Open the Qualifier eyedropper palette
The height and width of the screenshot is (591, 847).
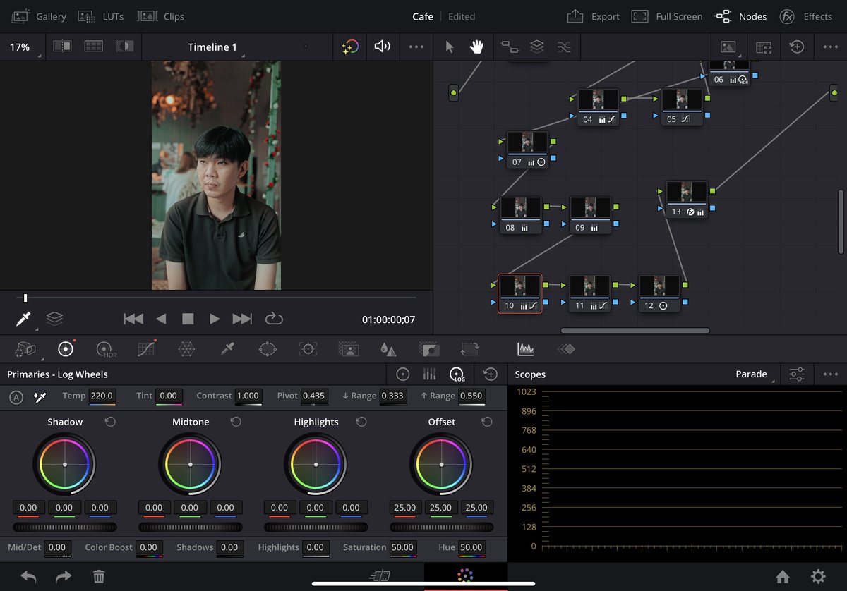[x=227, y=348]
